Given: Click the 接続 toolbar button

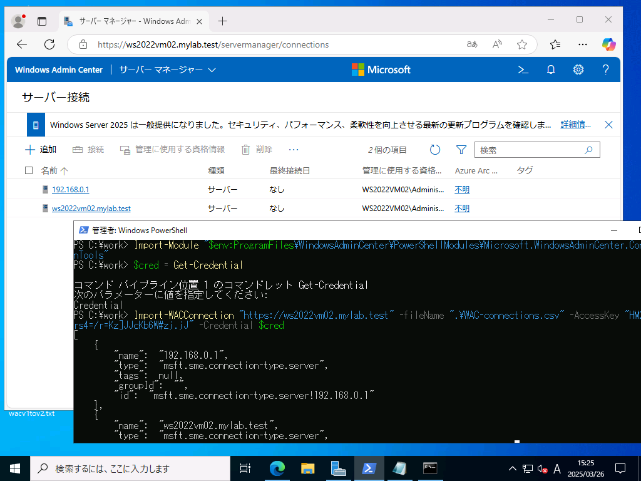Looking at the screenshot, I should pyautogui.click(x=88, y=150).
